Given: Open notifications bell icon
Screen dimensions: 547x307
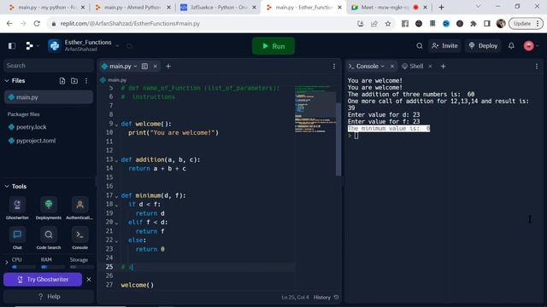Looking at the screenshot, I should (511, 45).
